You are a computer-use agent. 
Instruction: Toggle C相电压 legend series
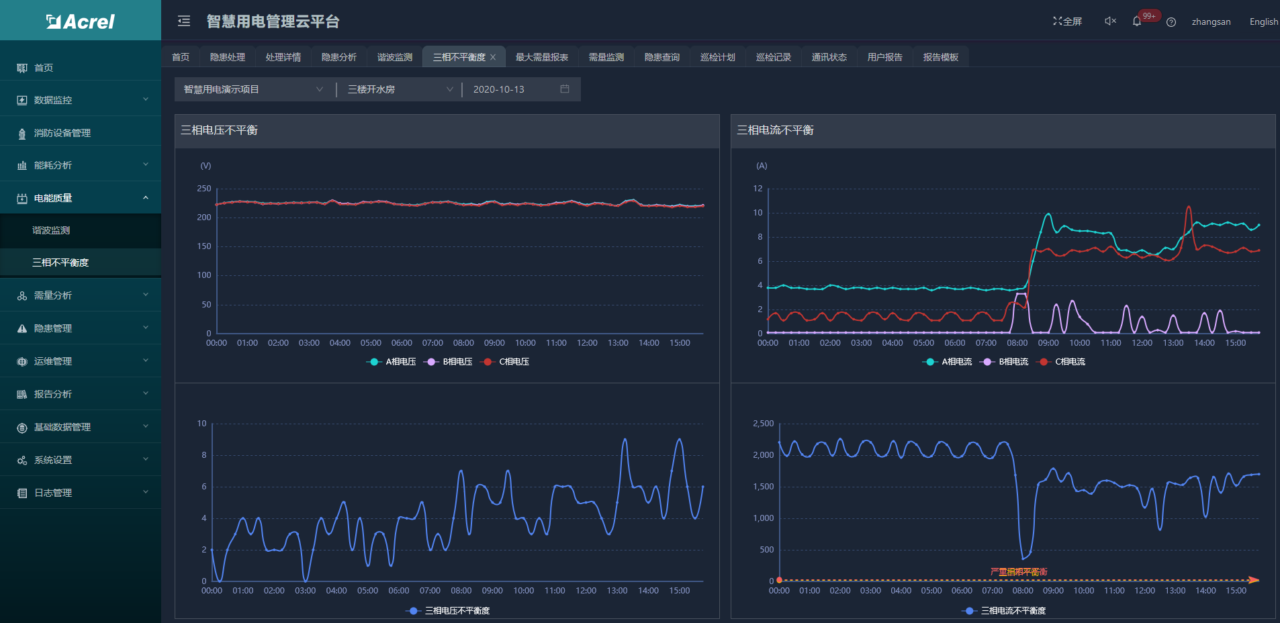click(505, 362)
